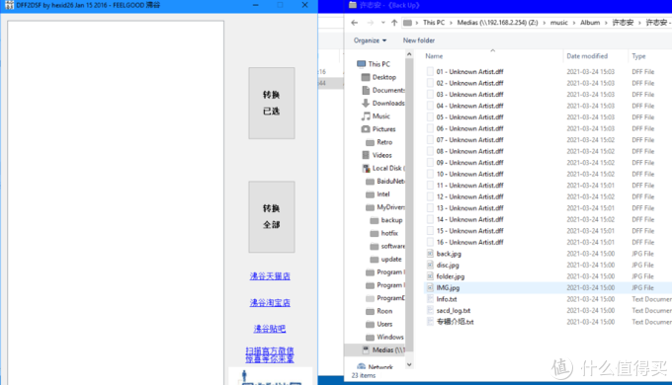The image size is (672, 385).
Task: Select file 16 - Unknown Artist.dff
Action: [x=469, y=243]
